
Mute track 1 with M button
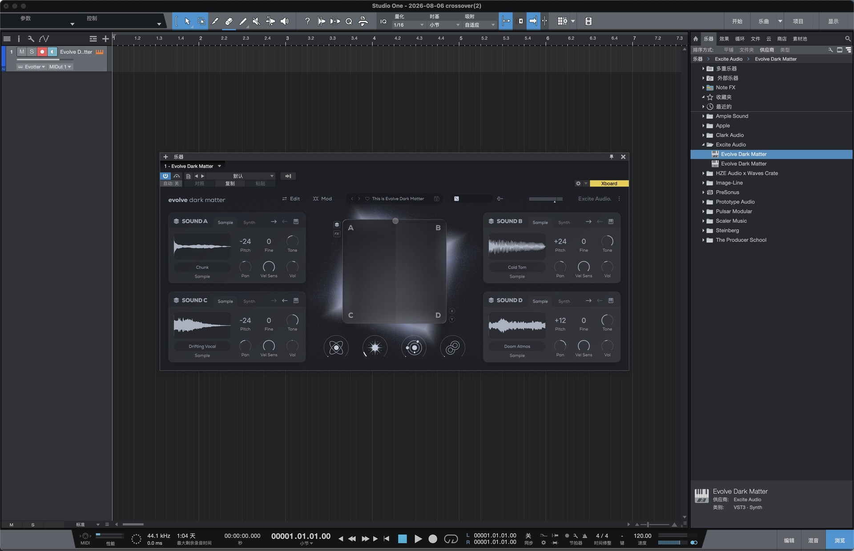22,52
